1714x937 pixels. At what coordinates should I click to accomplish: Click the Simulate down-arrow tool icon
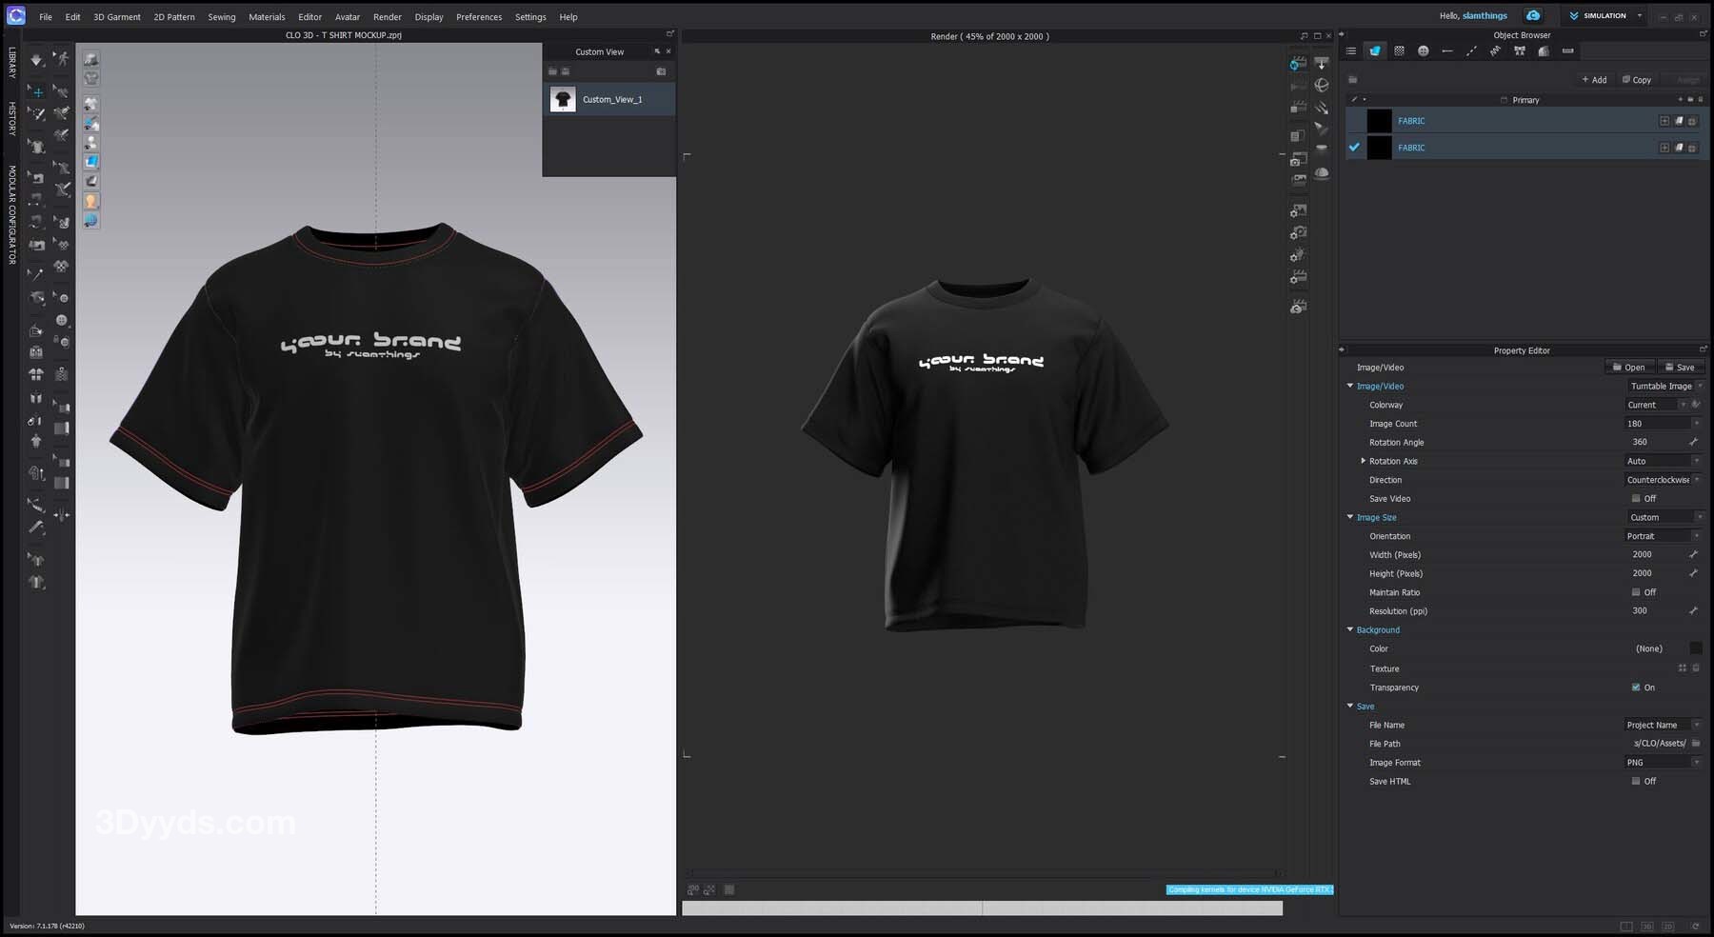pyautogui.click(x=36, y=60)
